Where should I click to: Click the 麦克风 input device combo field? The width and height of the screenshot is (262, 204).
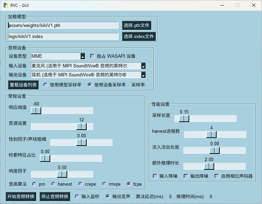(x=88, y=66)
